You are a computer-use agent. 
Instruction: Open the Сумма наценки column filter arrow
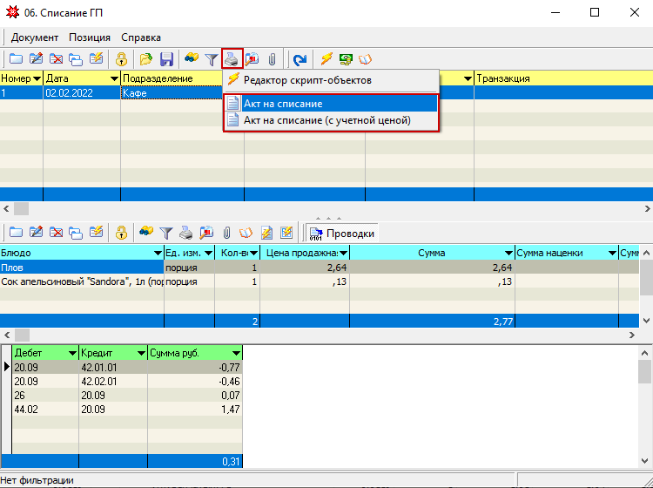click(612, 253)
